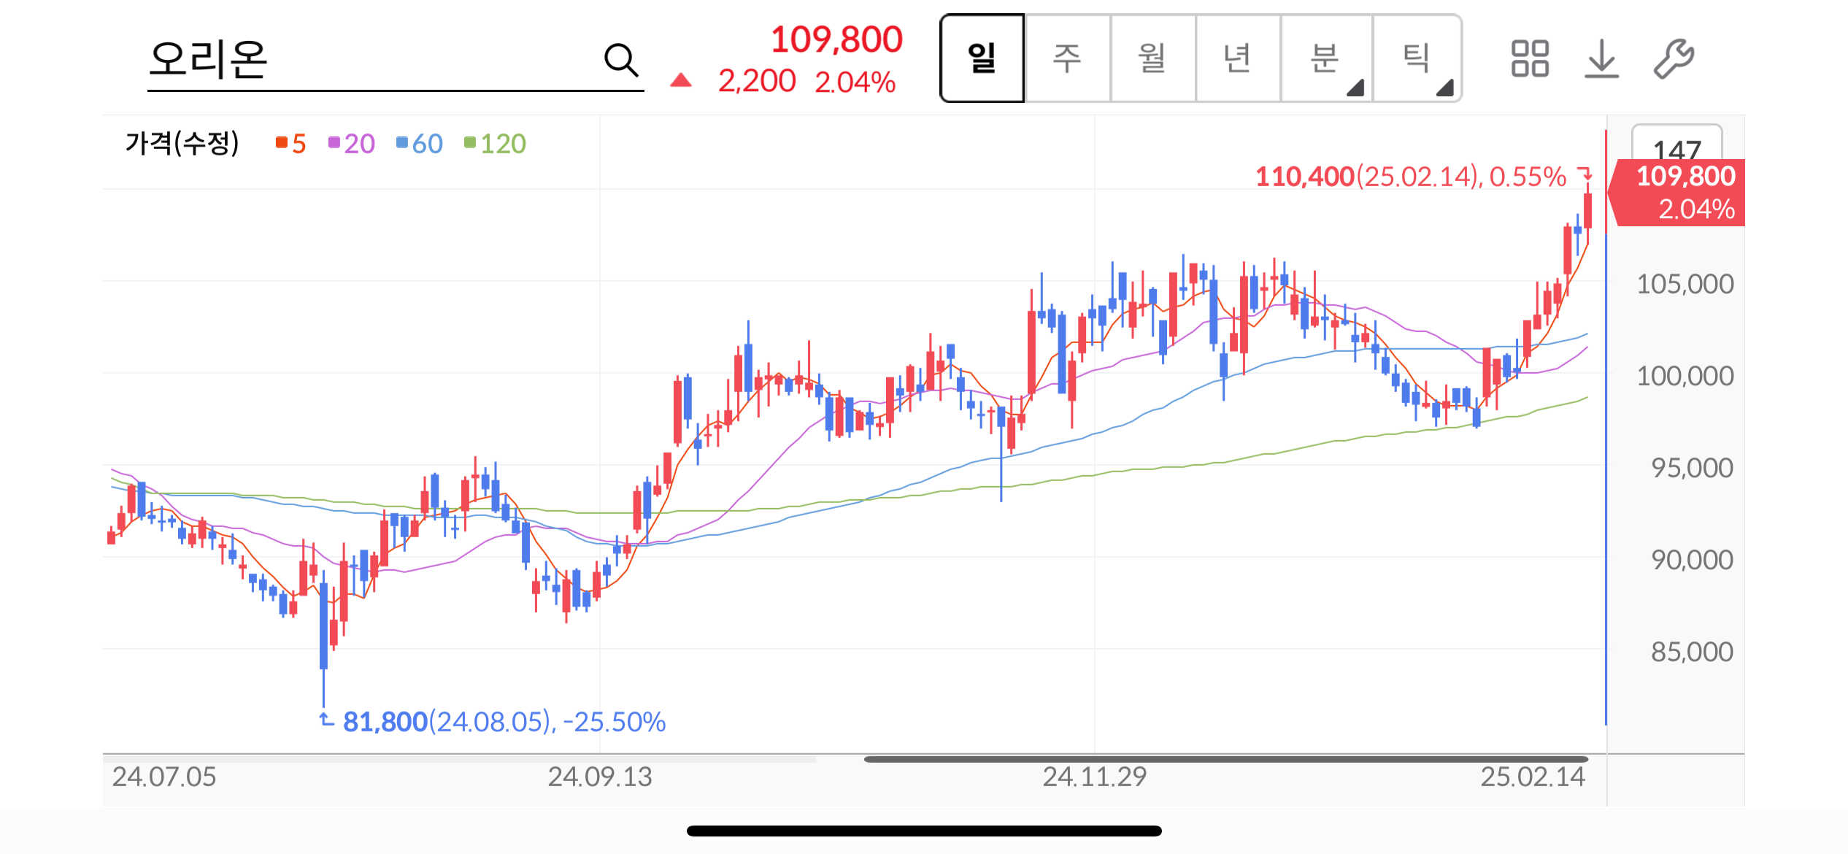Select the 년 yearly chart button
This screenshot has height=854, width=1848.
click(1237, 58)
